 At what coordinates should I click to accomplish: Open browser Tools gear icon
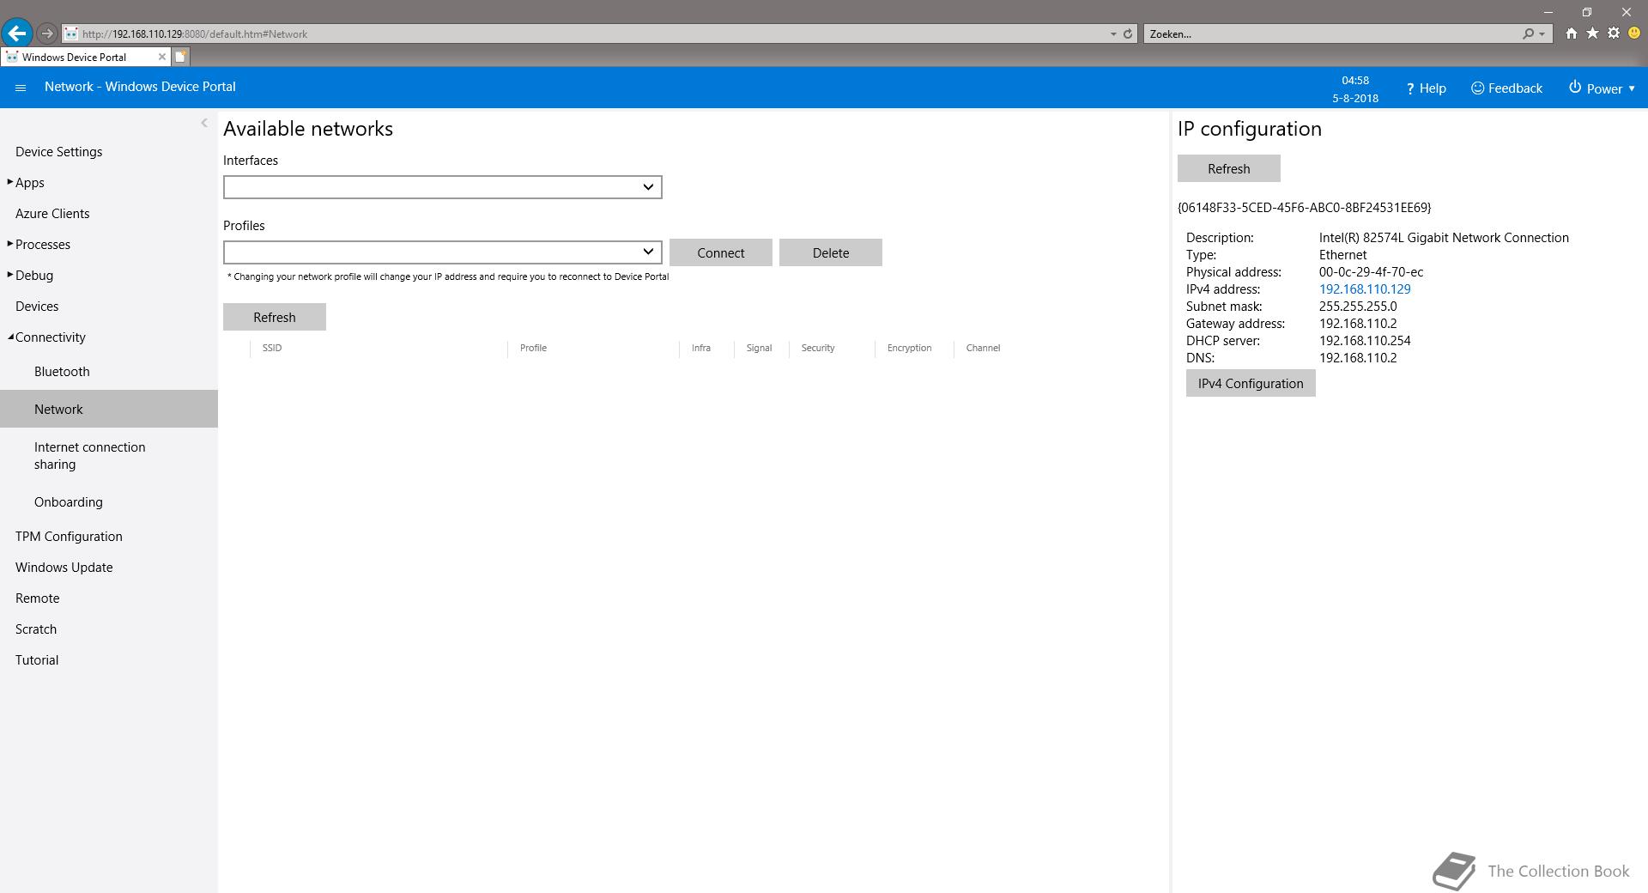[1614, 33]
